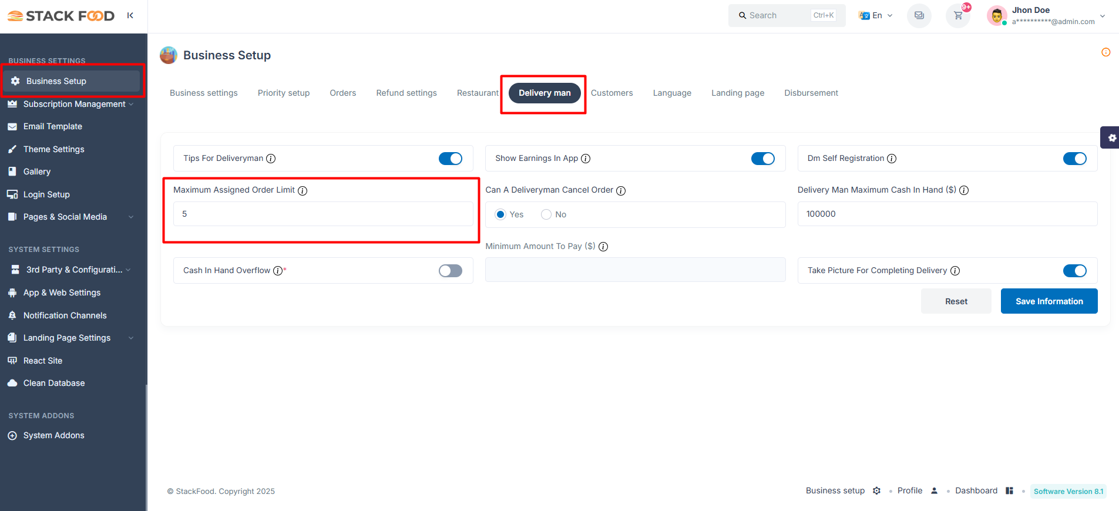Click the Minimum Amount To Pay field

(x=636, y=270)
